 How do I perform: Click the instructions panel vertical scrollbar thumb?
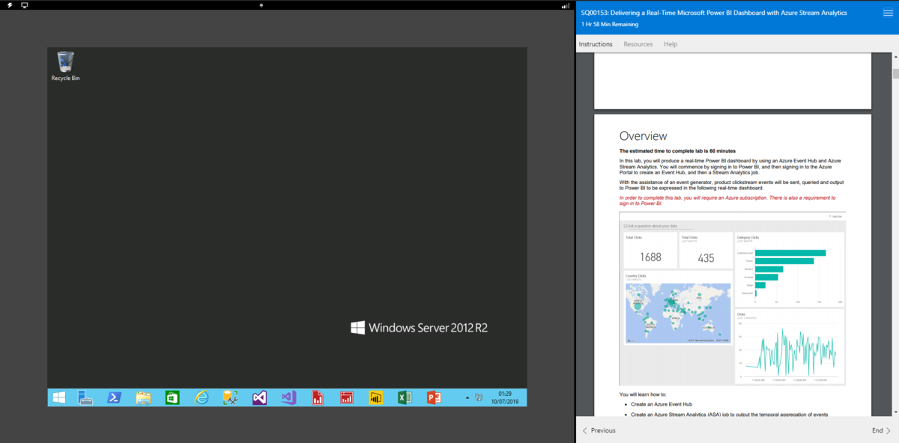(x=895, y=74)
